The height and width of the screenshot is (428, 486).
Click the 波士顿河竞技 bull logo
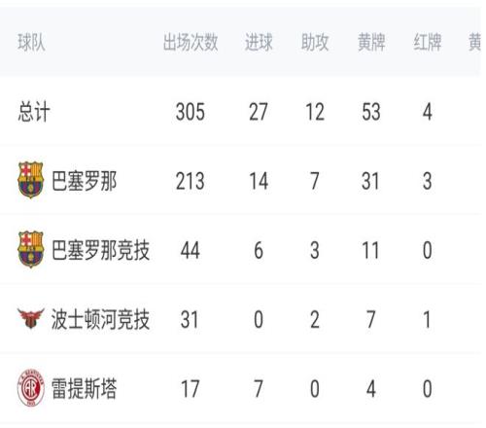[x=31, y=318]
